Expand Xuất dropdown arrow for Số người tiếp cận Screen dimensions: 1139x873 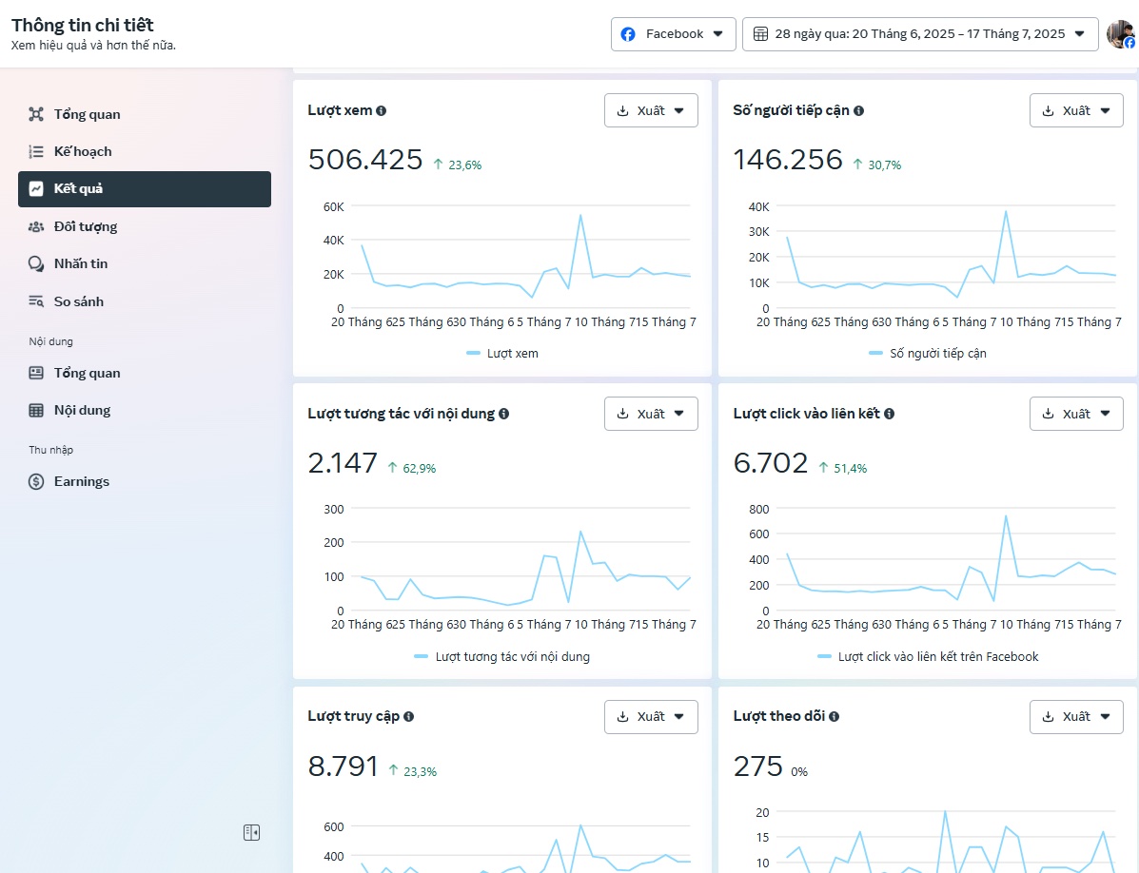pos(1105,111)
